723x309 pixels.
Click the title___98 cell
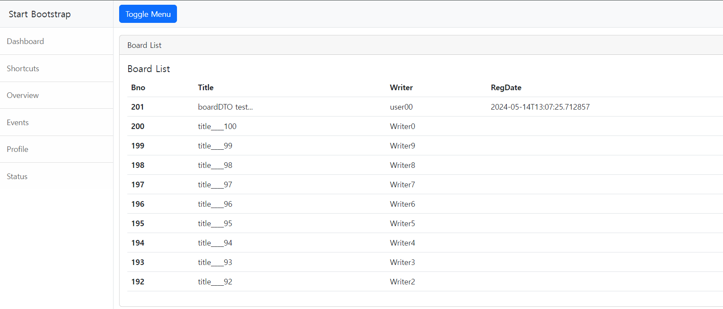215,165
